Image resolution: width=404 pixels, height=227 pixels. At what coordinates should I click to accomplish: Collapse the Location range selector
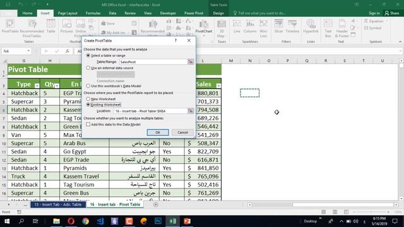pos(191,111)
